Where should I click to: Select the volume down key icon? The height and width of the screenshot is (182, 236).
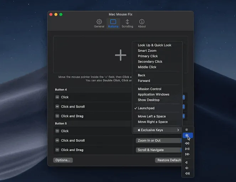click(187, 168)
